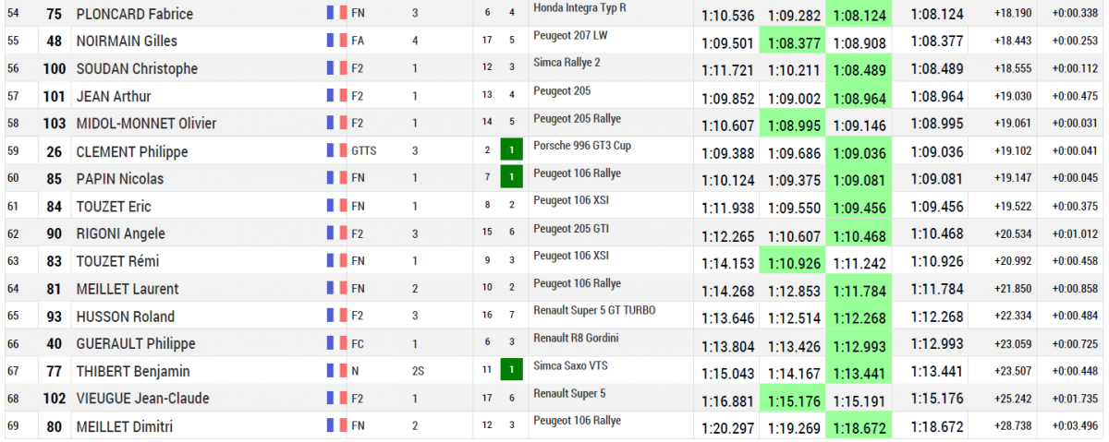Click the French flag beside VIEUGUE Jean-Claude

[337, 399]
